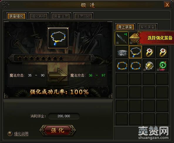Show 背包装备 inventory tab
This screenshot has height=143, width=174.
tap(147, 27)
